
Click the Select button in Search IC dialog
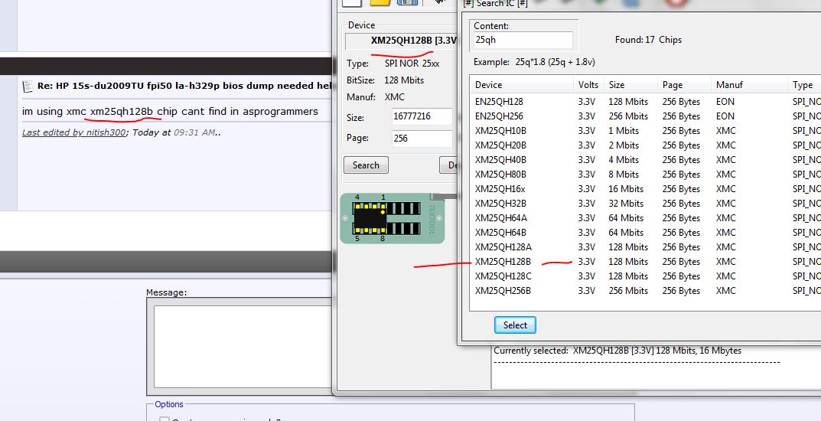515,325
